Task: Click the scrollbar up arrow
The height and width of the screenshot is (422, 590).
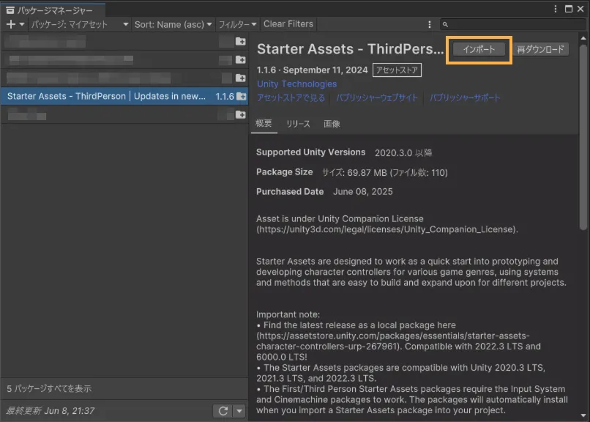Action: [x=583, y=38]
